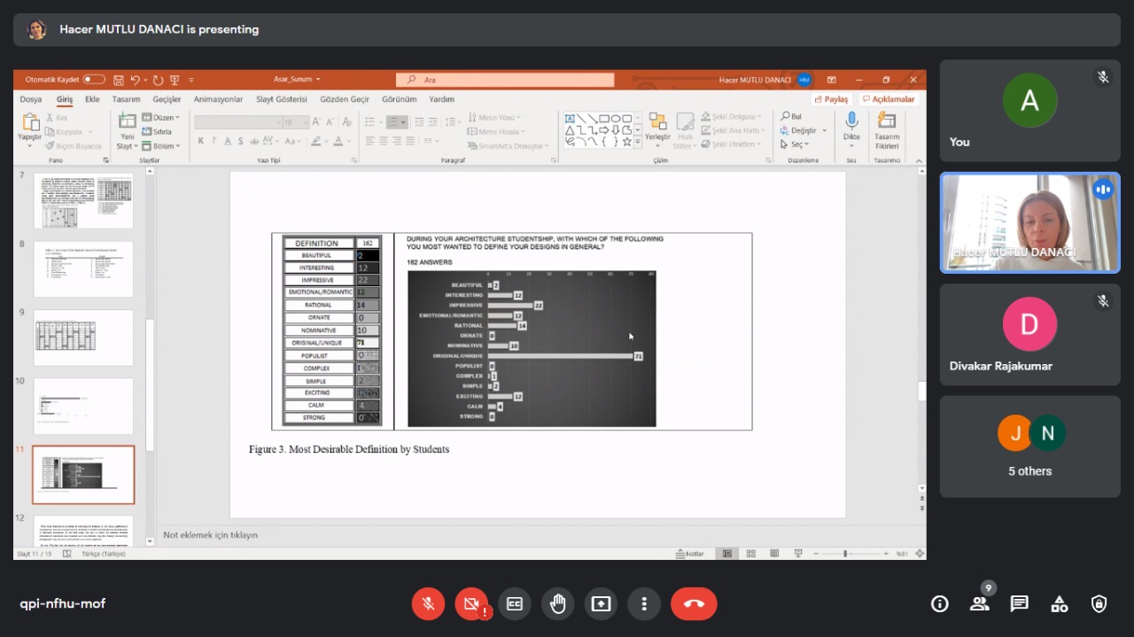The width and height of the screenshot is (1134, 637).
Task: Click the PowerPoint zoom slider
Action: 851,554
